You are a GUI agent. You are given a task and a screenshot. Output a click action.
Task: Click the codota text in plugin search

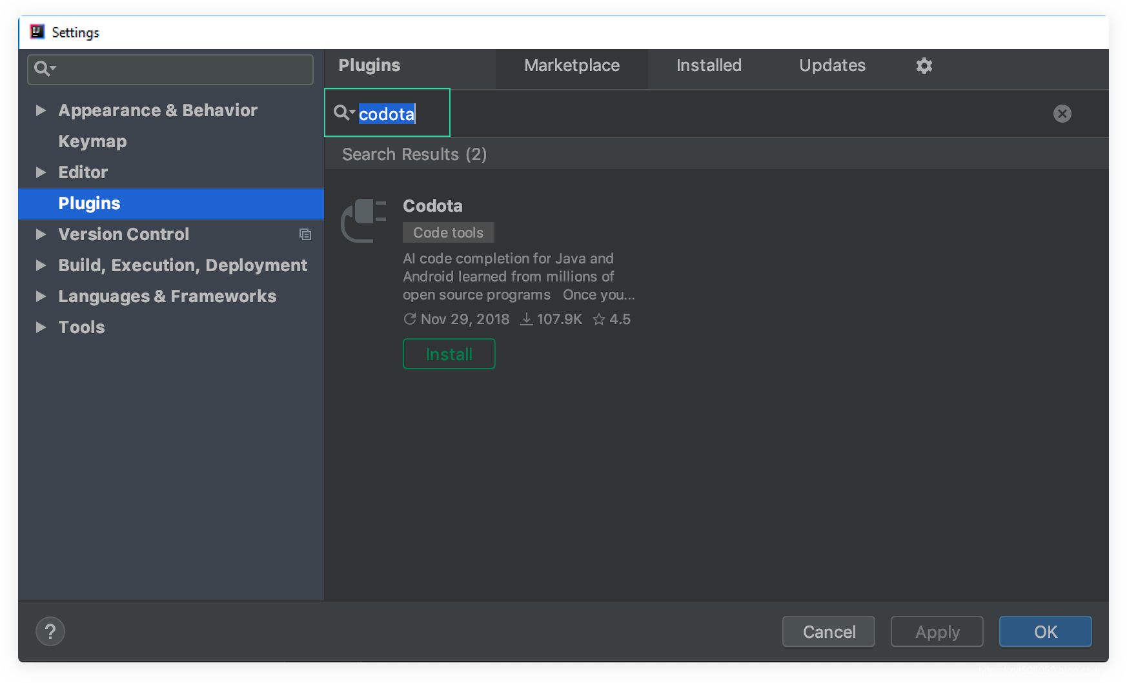point(387,114)
